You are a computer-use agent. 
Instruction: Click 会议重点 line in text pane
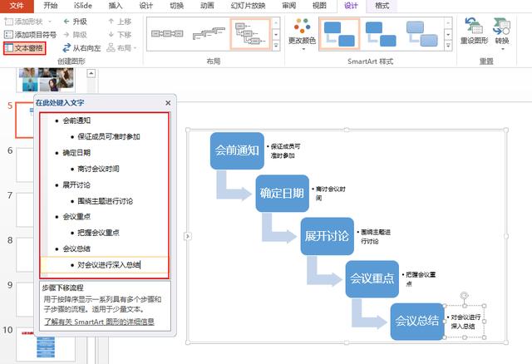(76, 216)
